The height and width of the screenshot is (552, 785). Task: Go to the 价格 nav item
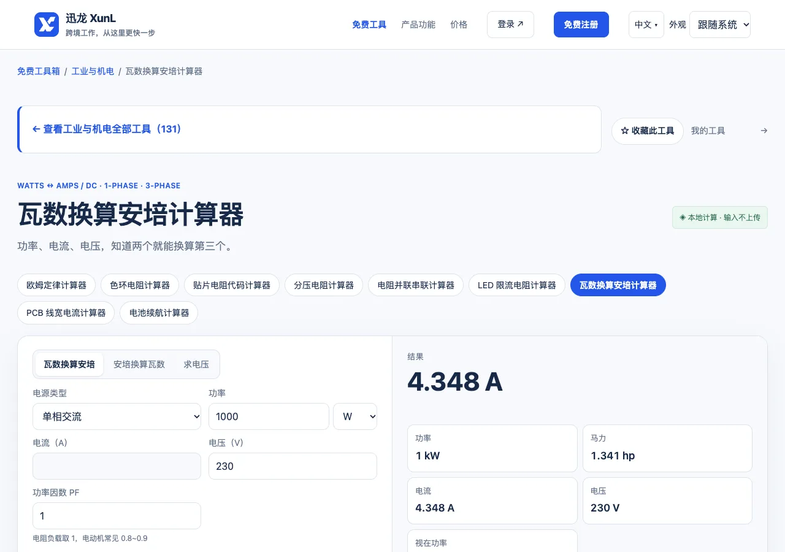point(459,25)
